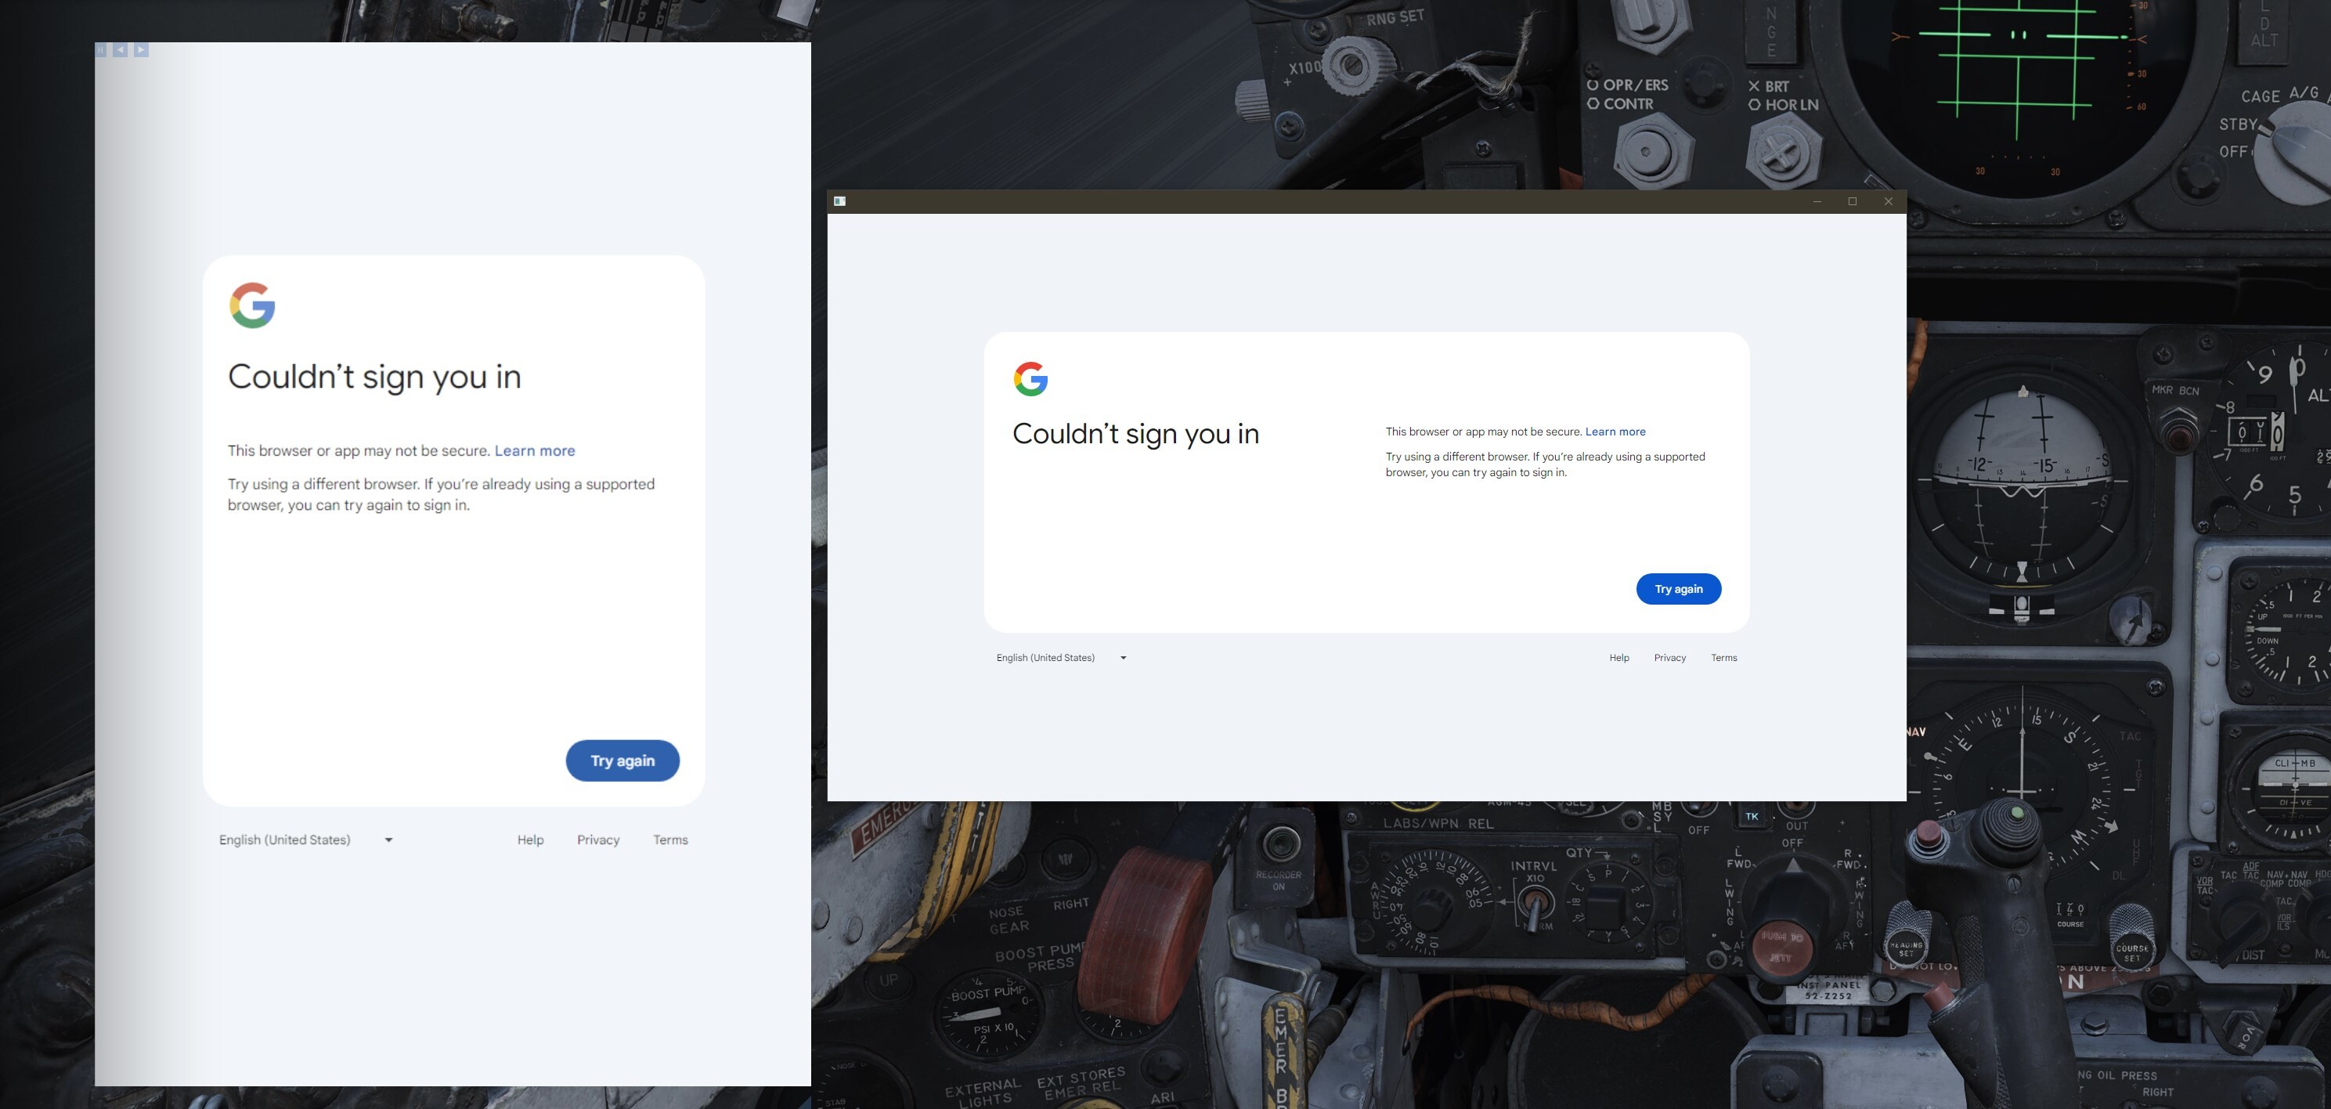This screenshot has height=1109, width=2331.
Task: Go forward with the right arrow in the overlay panel
Action: point(141,50)
